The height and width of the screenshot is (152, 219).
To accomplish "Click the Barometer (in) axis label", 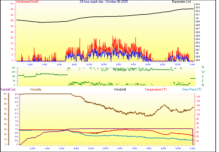I will 181,2.
